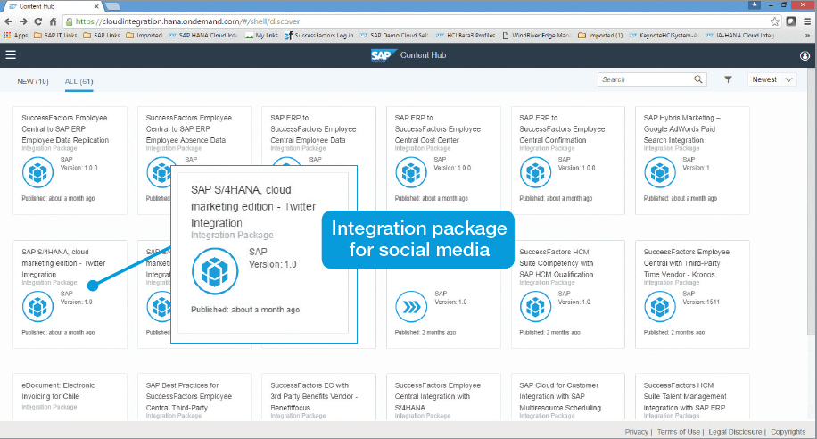This screenshot has width=817, height=439.
Task: Open Employee Central to SAP ERP Employee Data Replication
Action: 65,128
